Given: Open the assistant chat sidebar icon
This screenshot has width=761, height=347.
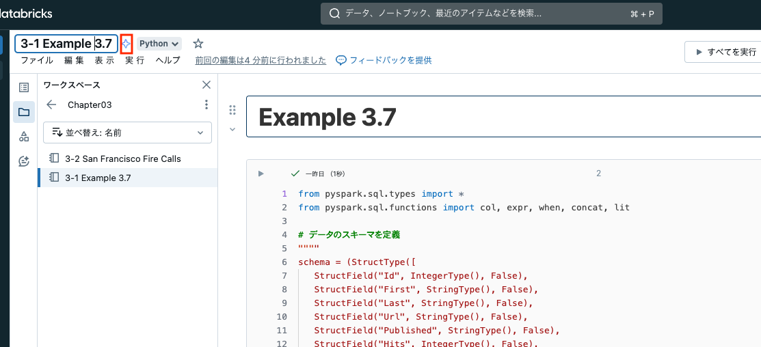Looking at the screenshot, I should tap(24, 161).
